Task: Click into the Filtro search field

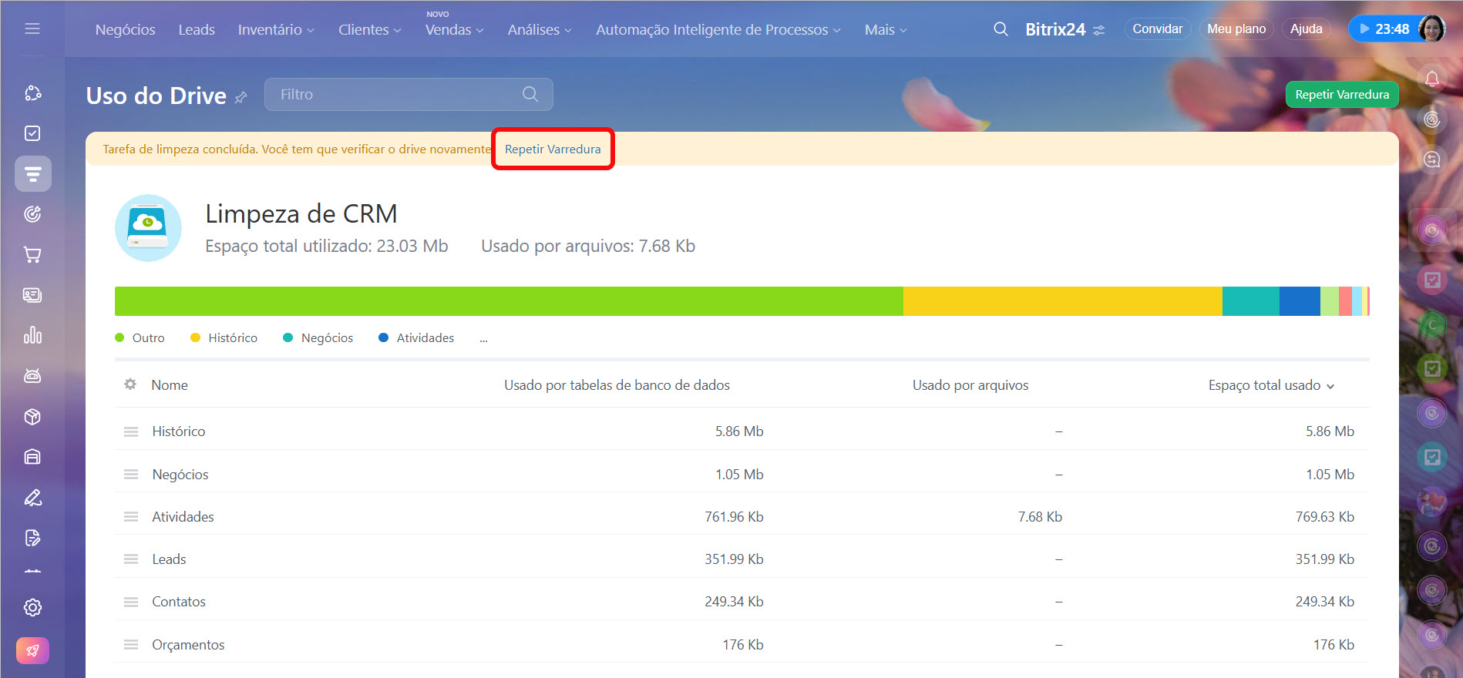Action: [397, 95]
